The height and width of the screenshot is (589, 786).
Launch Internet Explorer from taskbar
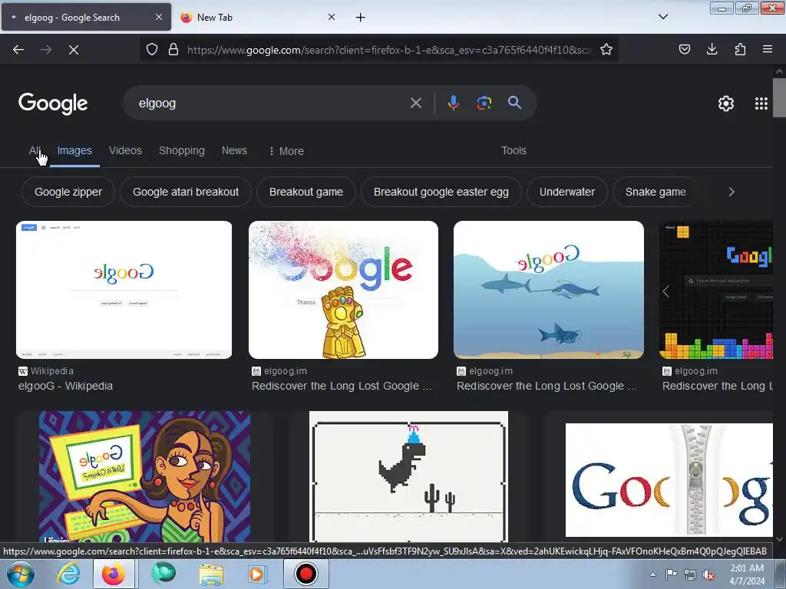pos(68,574)
